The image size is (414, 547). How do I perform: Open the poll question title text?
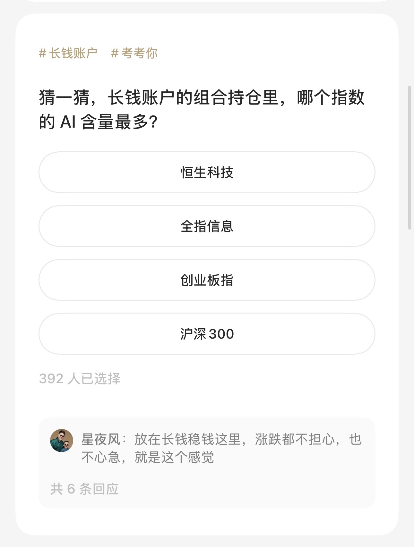(202, 110)
